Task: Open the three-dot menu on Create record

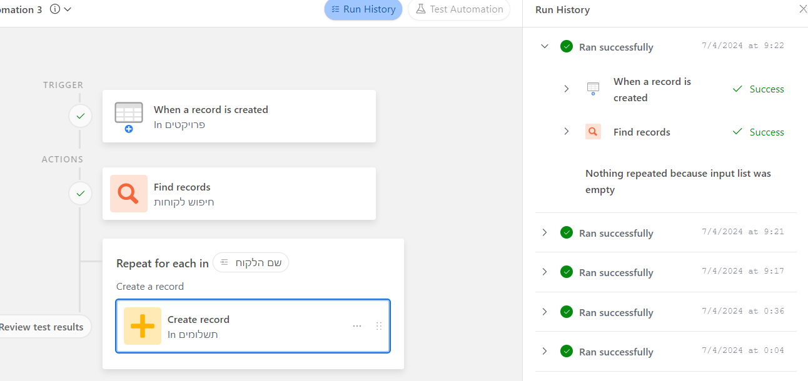Action: [x=357, y=326]
